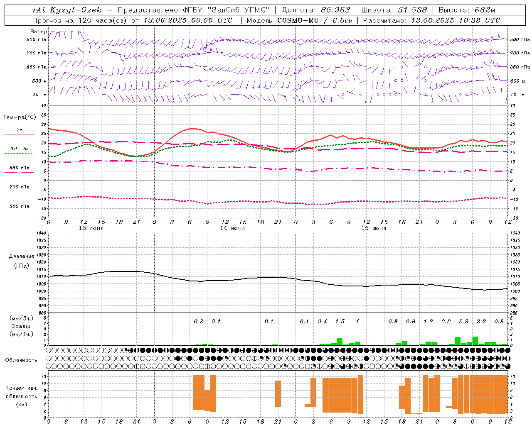532x425 pixels.
Task: Click the Td 2м dew point legend entry
Action: [20, 149]
